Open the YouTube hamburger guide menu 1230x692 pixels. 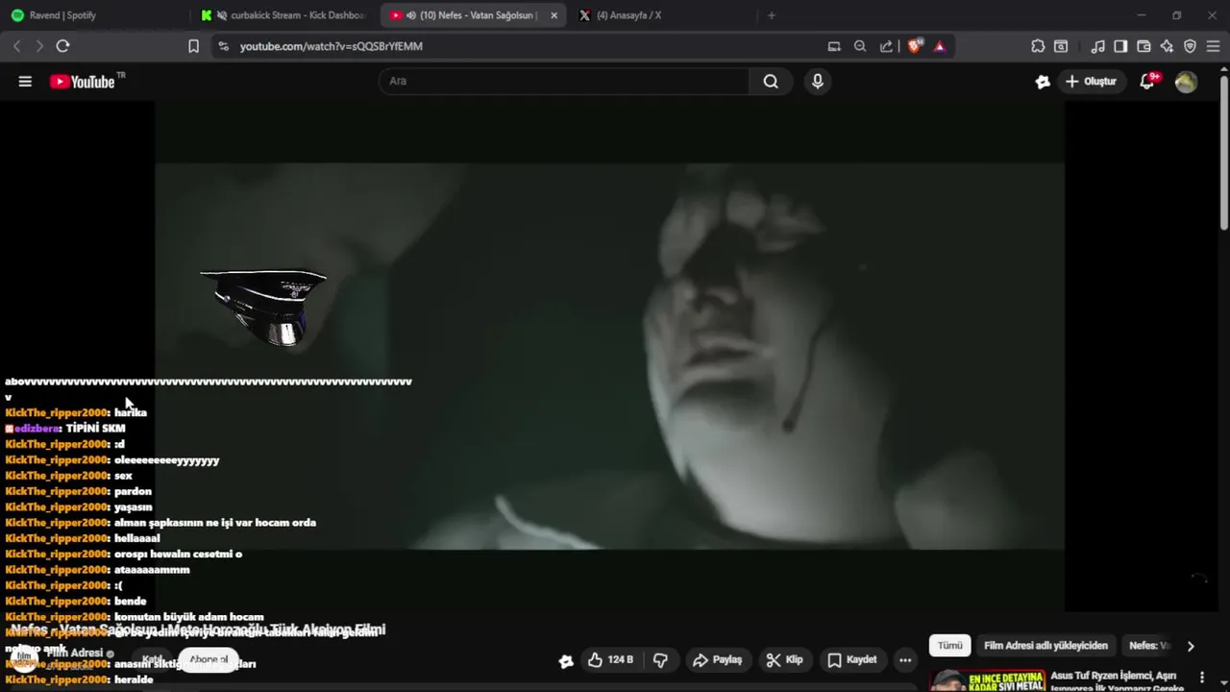pyautogui.click(x=25, y=82)
